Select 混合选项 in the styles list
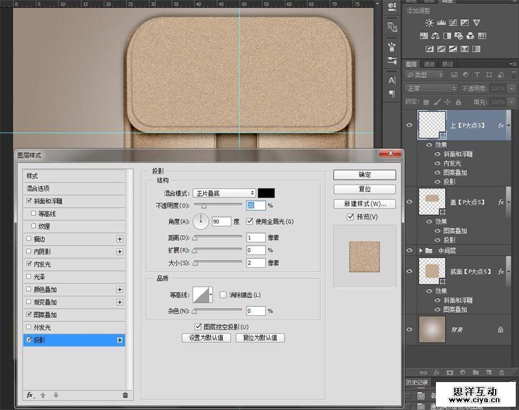This screenshot has width=519, height=410. [x=38, y=188]
